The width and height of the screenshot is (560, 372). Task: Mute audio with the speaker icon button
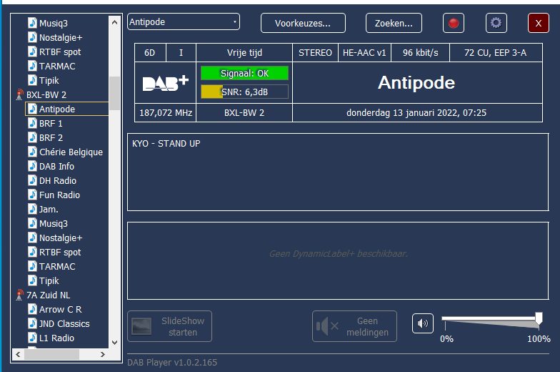423,323
